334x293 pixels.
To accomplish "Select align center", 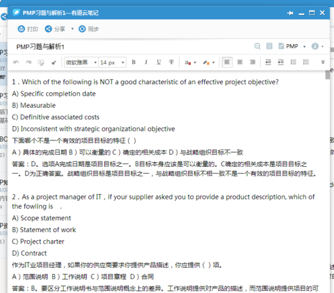I will pos(240,62).
